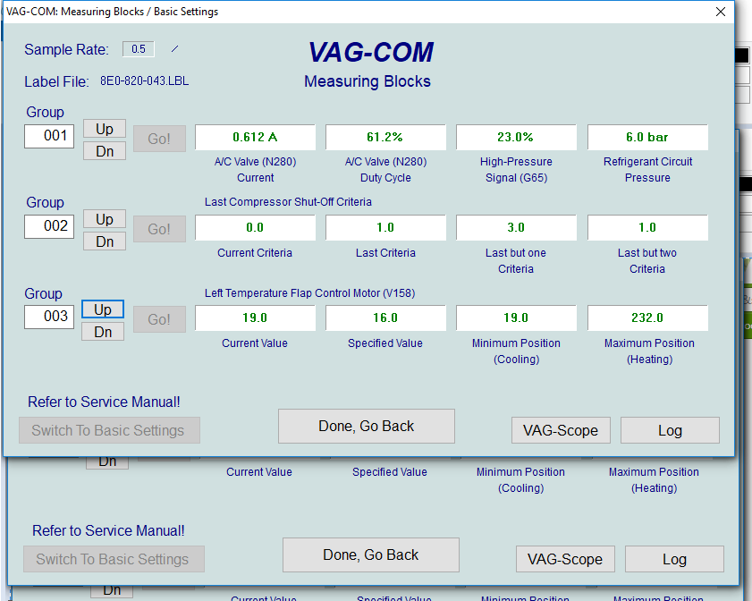
Task: Click Switch To Basic Settings in background window
Action: pos(114,559)
